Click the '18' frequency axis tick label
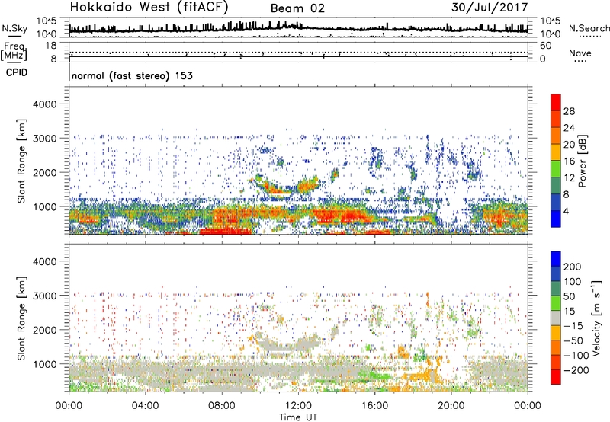 51,46
